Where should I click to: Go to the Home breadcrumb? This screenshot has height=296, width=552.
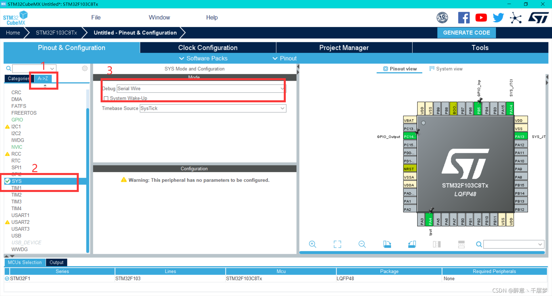coord(13,33)
